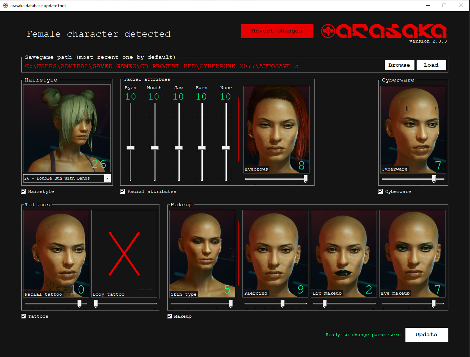Click the Eyes vertical slider handle
The image size is (470, 357).
click(x=131, y=147)
